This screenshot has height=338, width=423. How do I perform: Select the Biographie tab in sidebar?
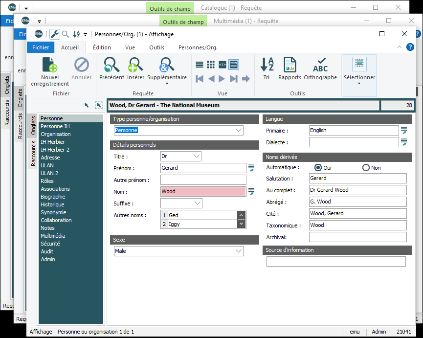click(x=53, y=197)
